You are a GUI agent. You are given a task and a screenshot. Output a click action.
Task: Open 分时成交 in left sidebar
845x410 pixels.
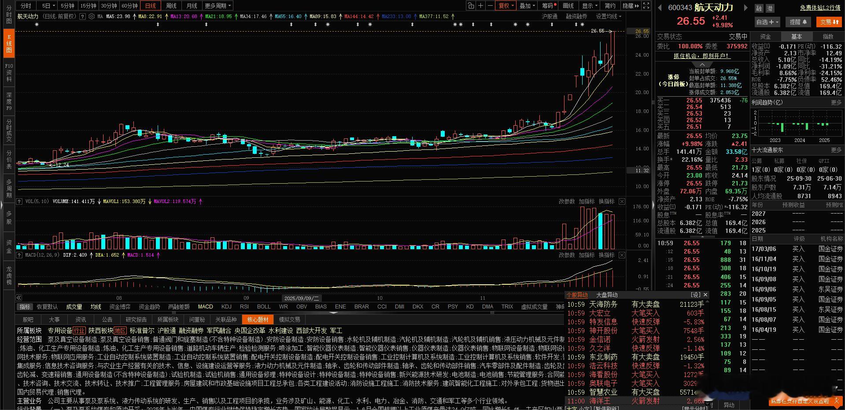coord(9,130)
